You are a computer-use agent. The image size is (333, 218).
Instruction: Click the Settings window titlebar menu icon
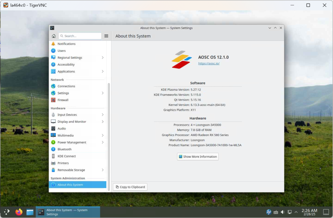click(x=52, y=28)
